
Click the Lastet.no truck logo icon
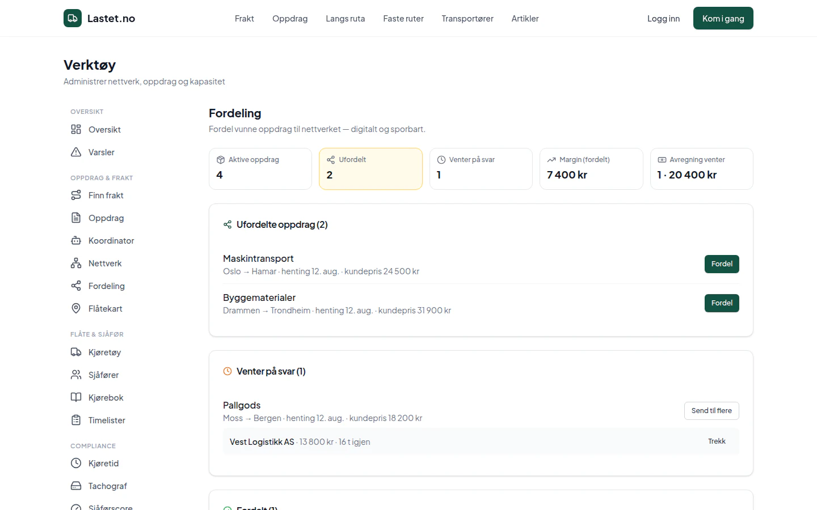point(73,18)
